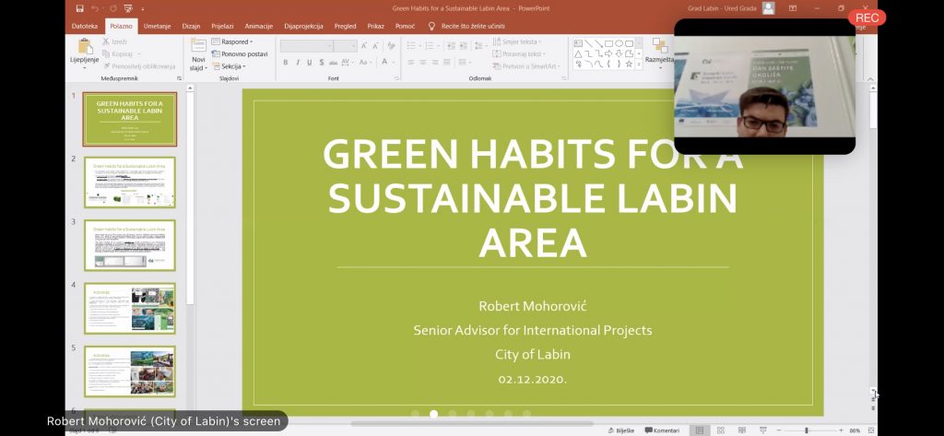This screenshot has width=944, height=436.
Task: Click the Numbering list icon
Action: pos(431,46)
